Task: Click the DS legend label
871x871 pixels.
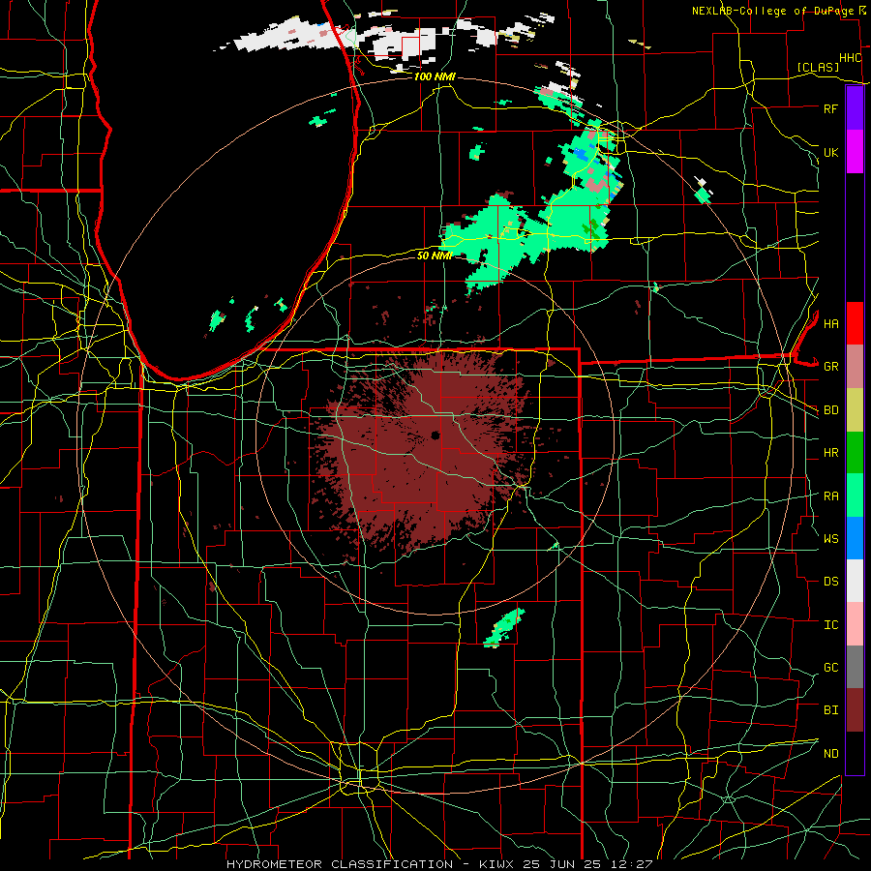Action: click(x=830, y=582)
